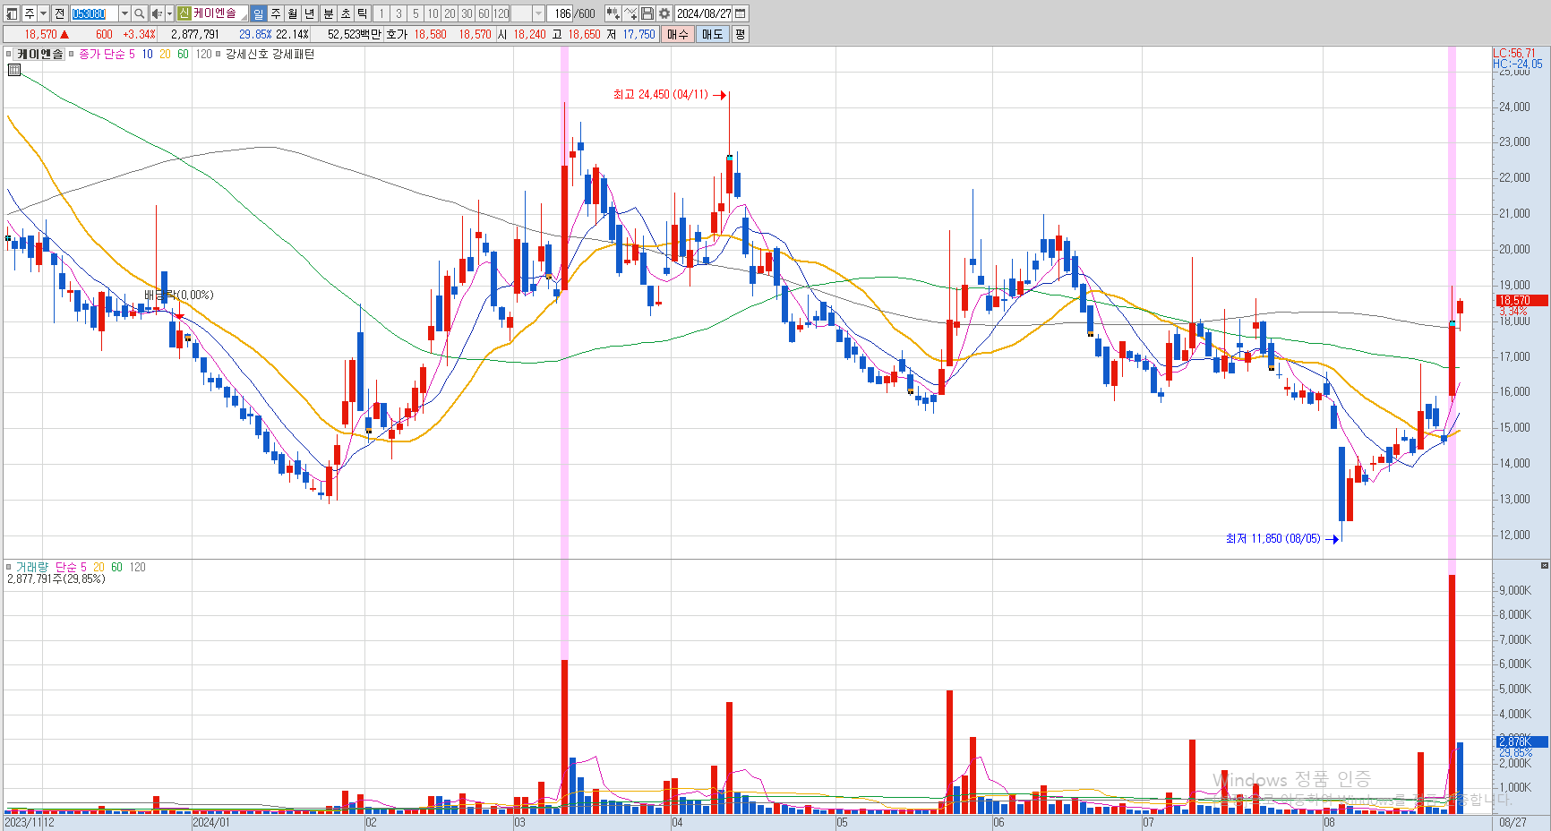Choose interval preset 30
Viewport: 1551px width, 831px height.
tap(467, 13)
